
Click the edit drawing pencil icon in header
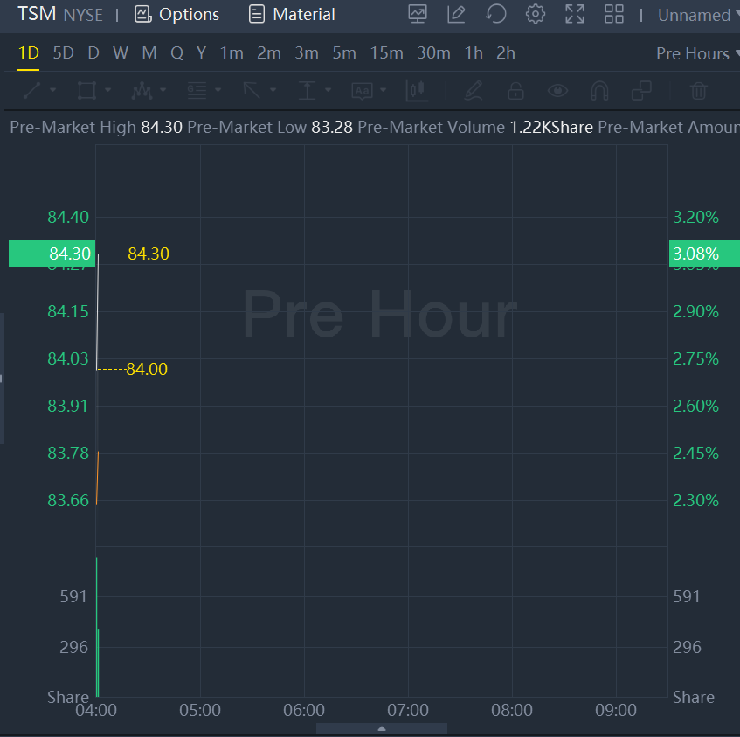point(456,14)
